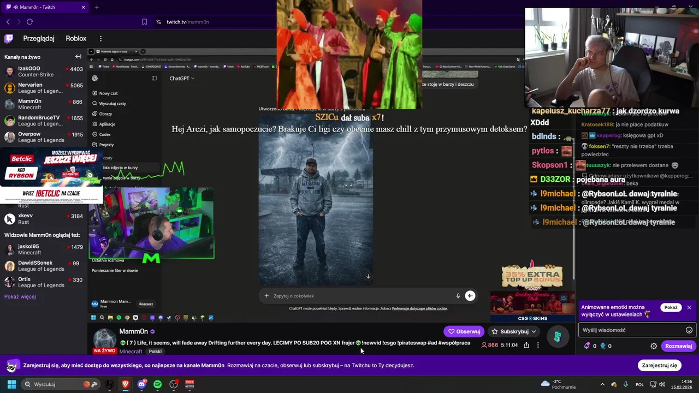This screenshot has width=699, height=393.
Task: Expand ChatGPT model dropdown
Action: click(182, 78)
